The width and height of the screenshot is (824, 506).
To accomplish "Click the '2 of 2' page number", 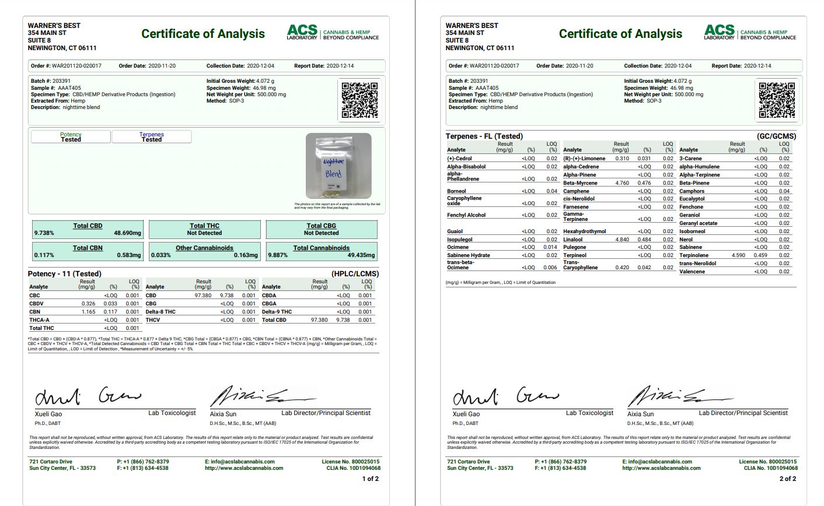I will point(788,479).
